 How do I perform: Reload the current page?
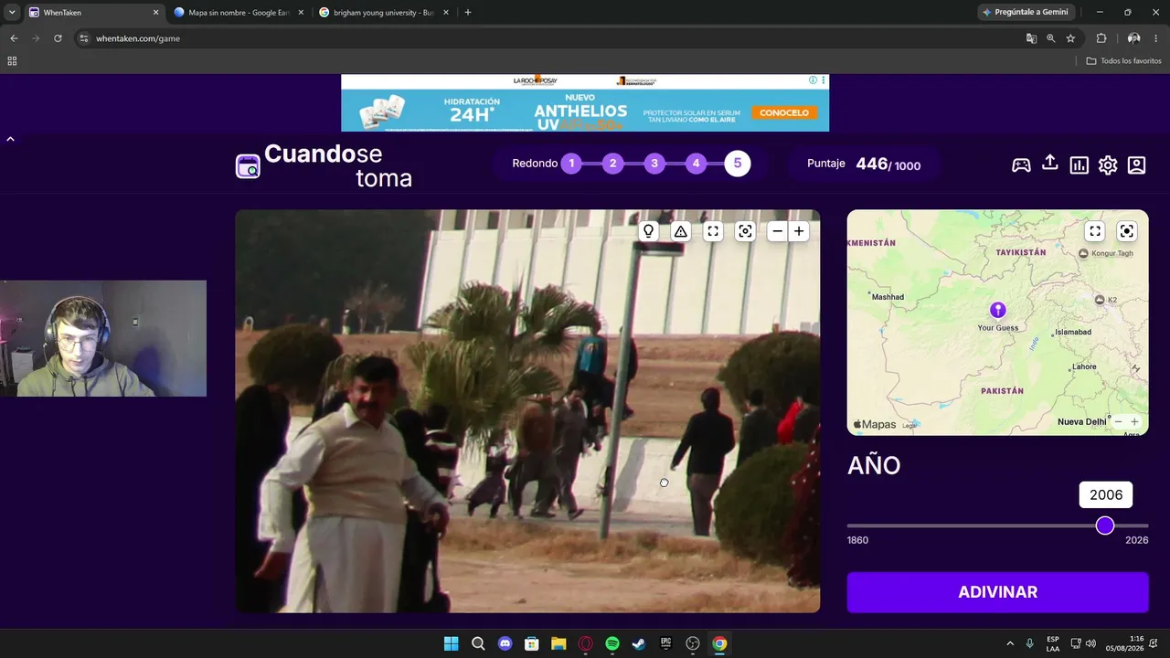coord(58,38)
